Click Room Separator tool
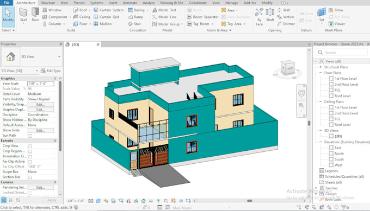This screenshot has width=370, height=211. (x=203, y=17)
